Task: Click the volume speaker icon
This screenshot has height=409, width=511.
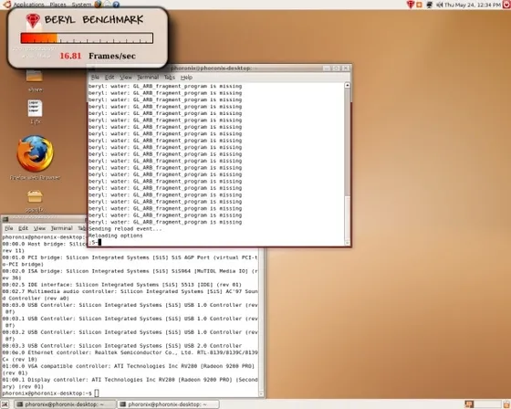Action: click(x=439, y=5)
